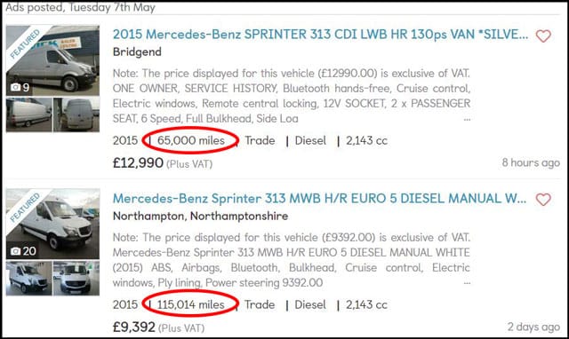The height and width of the screenshot is (339, 569).
Task: Open the 2015 Mercedes-Benz SPRINTER 313 CDI LWB title
Action: point(320,35)
